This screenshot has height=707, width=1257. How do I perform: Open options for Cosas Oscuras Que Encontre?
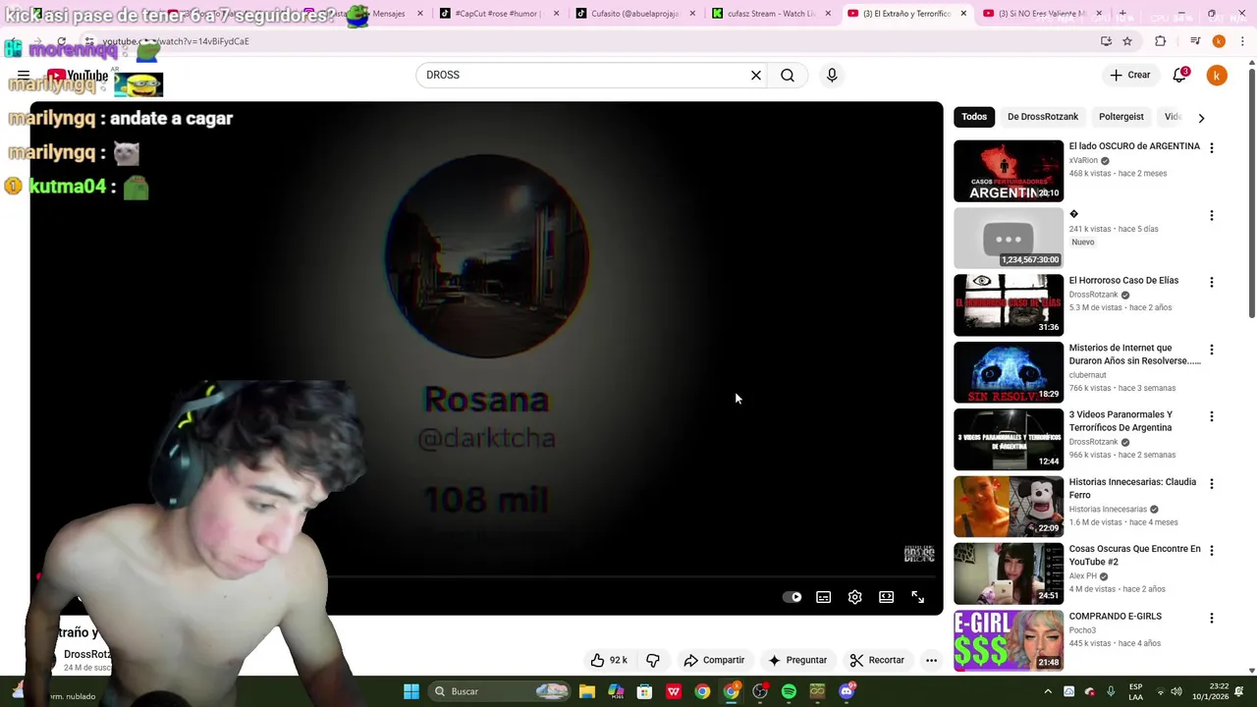pos(1212,551)
